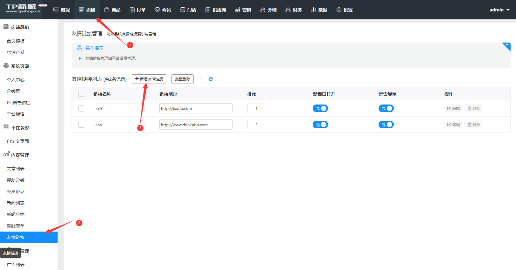Toggle 是否显示 switch for aaa row
The width and height of the screenshot is (516, 270).
coord(386,125)
